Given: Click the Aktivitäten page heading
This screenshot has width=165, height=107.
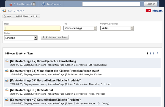Looking at the screenshot, I should [x=16, y=11].
